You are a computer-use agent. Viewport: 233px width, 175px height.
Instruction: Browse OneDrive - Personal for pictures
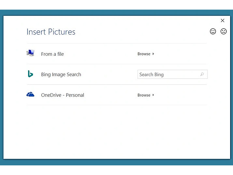click(146, 95)
